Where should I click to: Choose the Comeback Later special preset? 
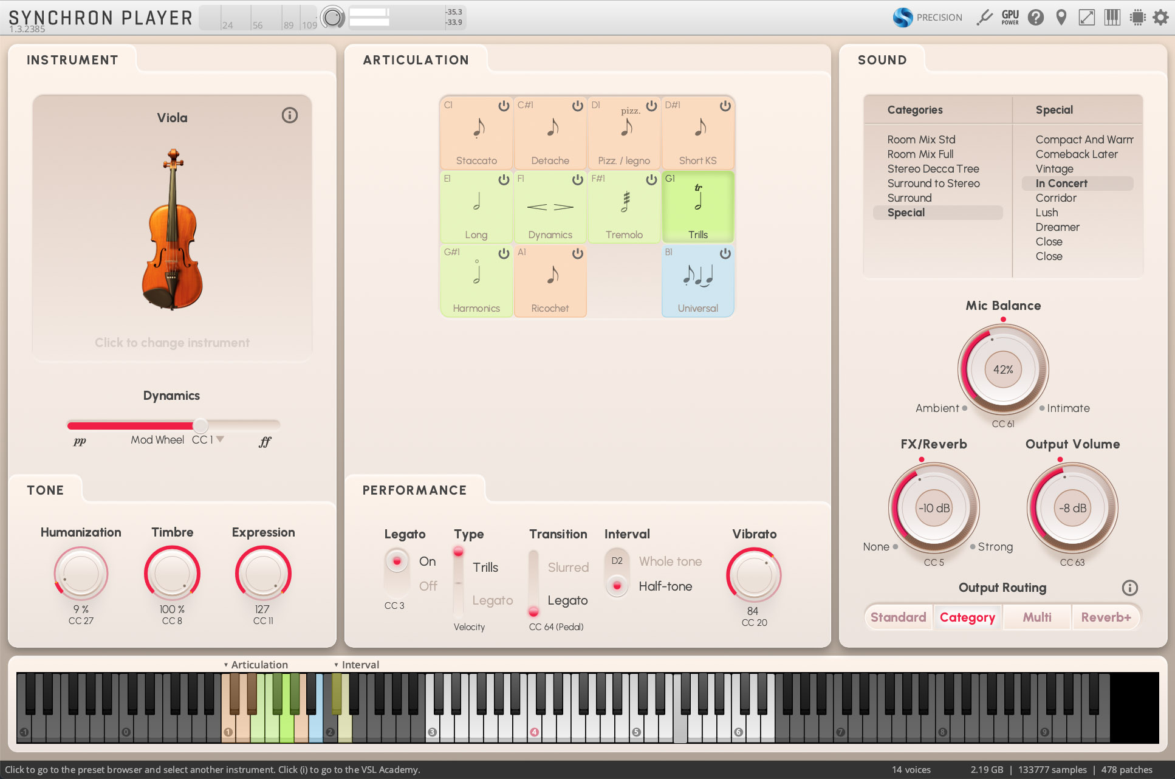pos(1077,154)
